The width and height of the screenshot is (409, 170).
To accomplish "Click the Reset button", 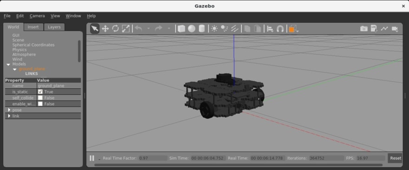I will (x=396, y=158).
